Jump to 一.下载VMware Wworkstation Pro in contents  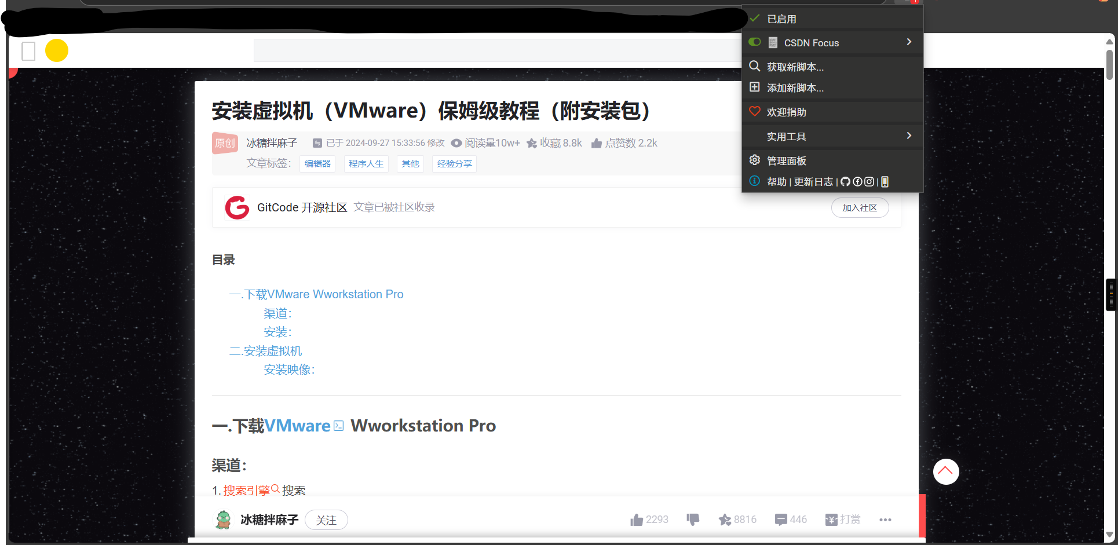click(316, 294)
